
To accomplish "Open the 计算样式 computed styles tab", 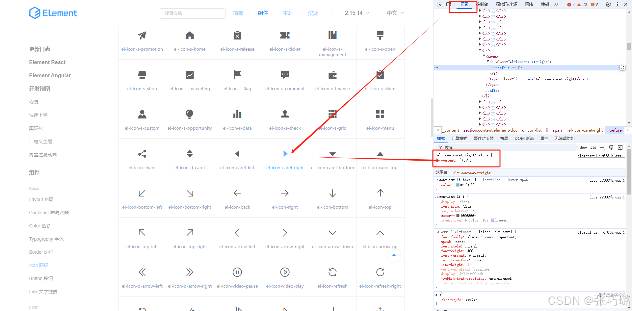I will click(459, 139).
